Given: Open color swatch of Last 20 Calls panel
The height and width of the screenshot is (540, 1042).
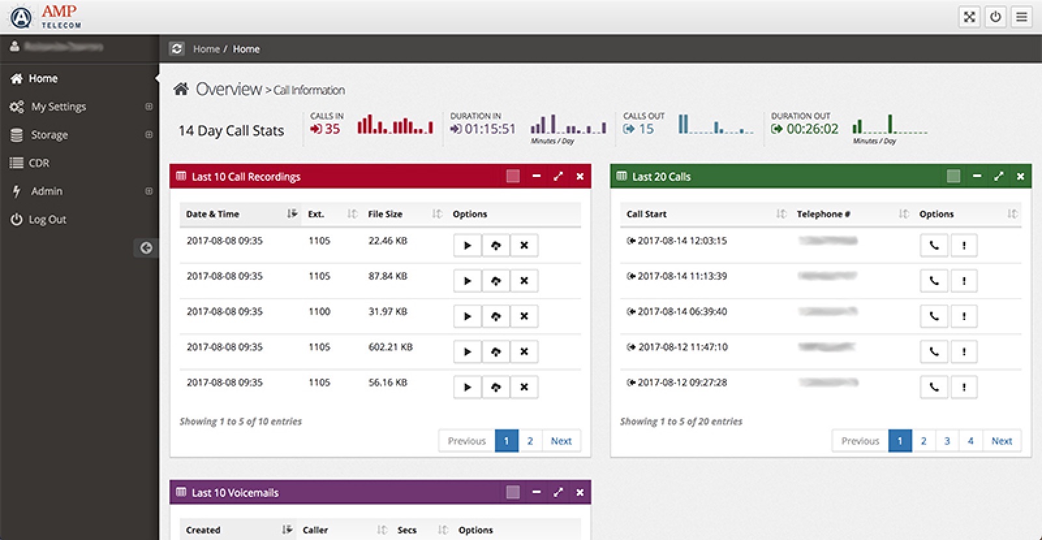Looking at the screenshot, I should pyautogui.click(x=953, y=176).
